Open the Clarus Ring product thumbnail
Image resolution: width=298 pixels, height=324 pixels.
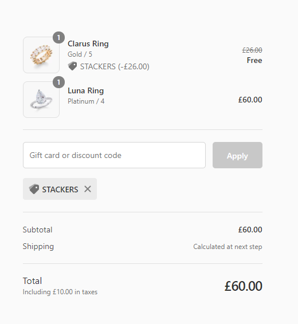pyautogui.click(x=41, y=55)
